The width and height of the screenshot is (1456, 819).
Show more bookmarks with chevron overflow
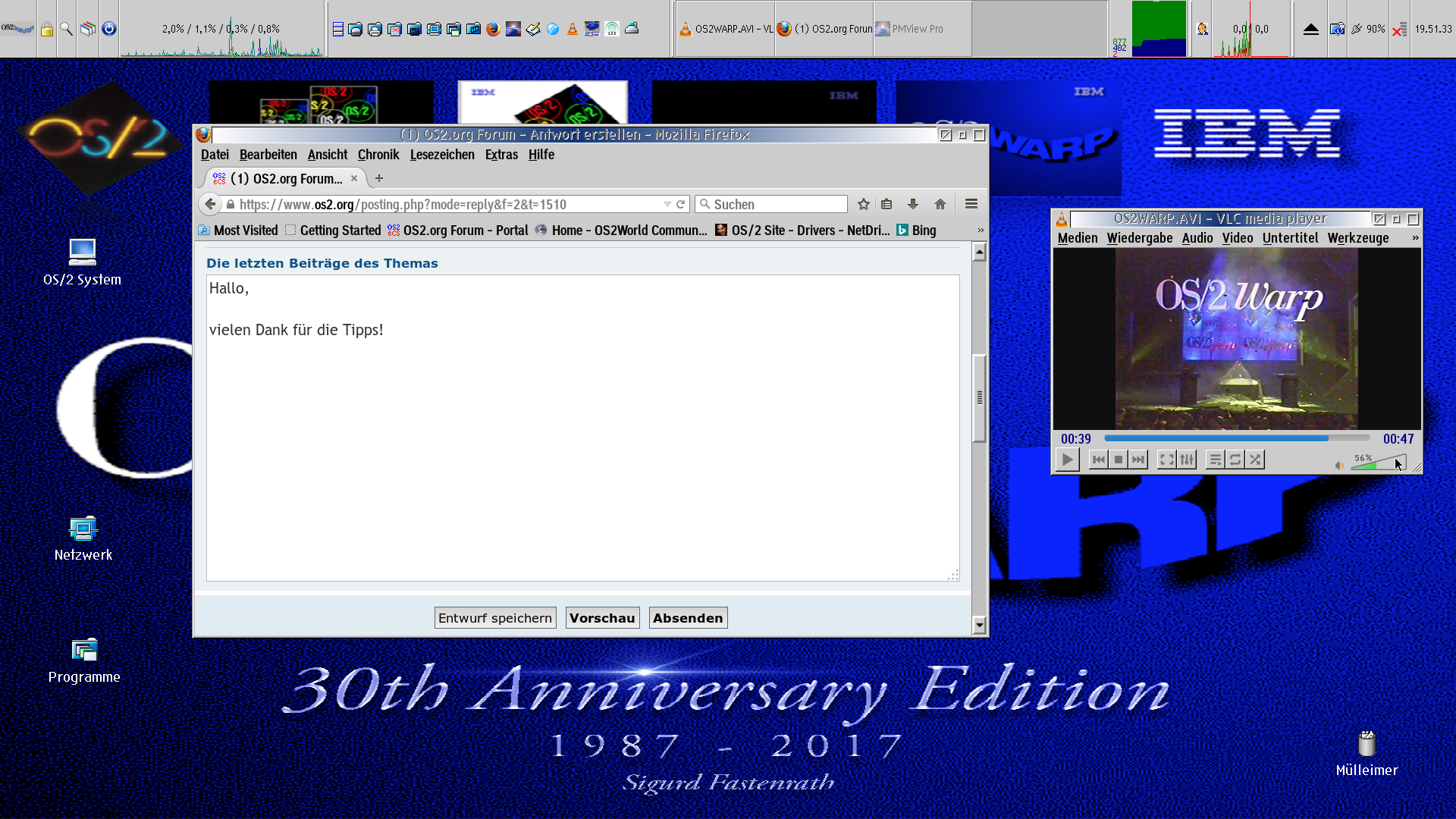click(981, 231)
